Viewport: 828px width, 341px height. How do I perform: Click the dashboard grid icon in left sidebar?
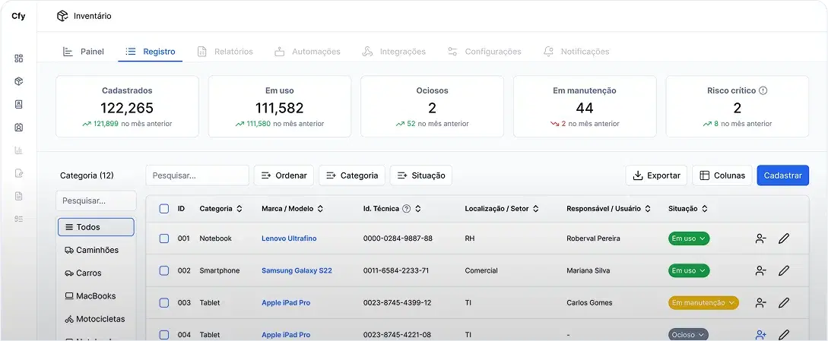click(x=19, y=58)
